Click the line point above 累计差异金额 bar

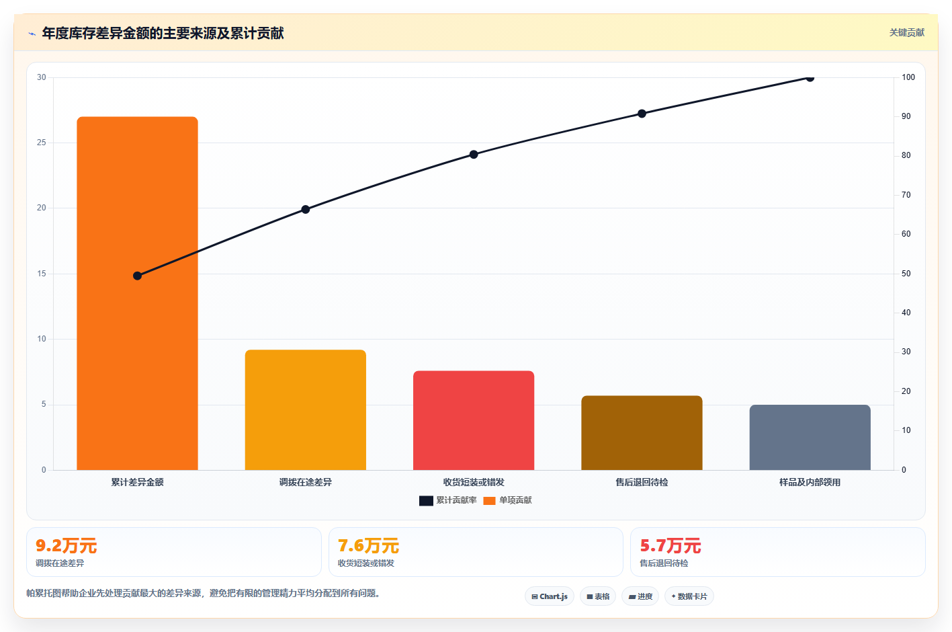click(137, 276)
